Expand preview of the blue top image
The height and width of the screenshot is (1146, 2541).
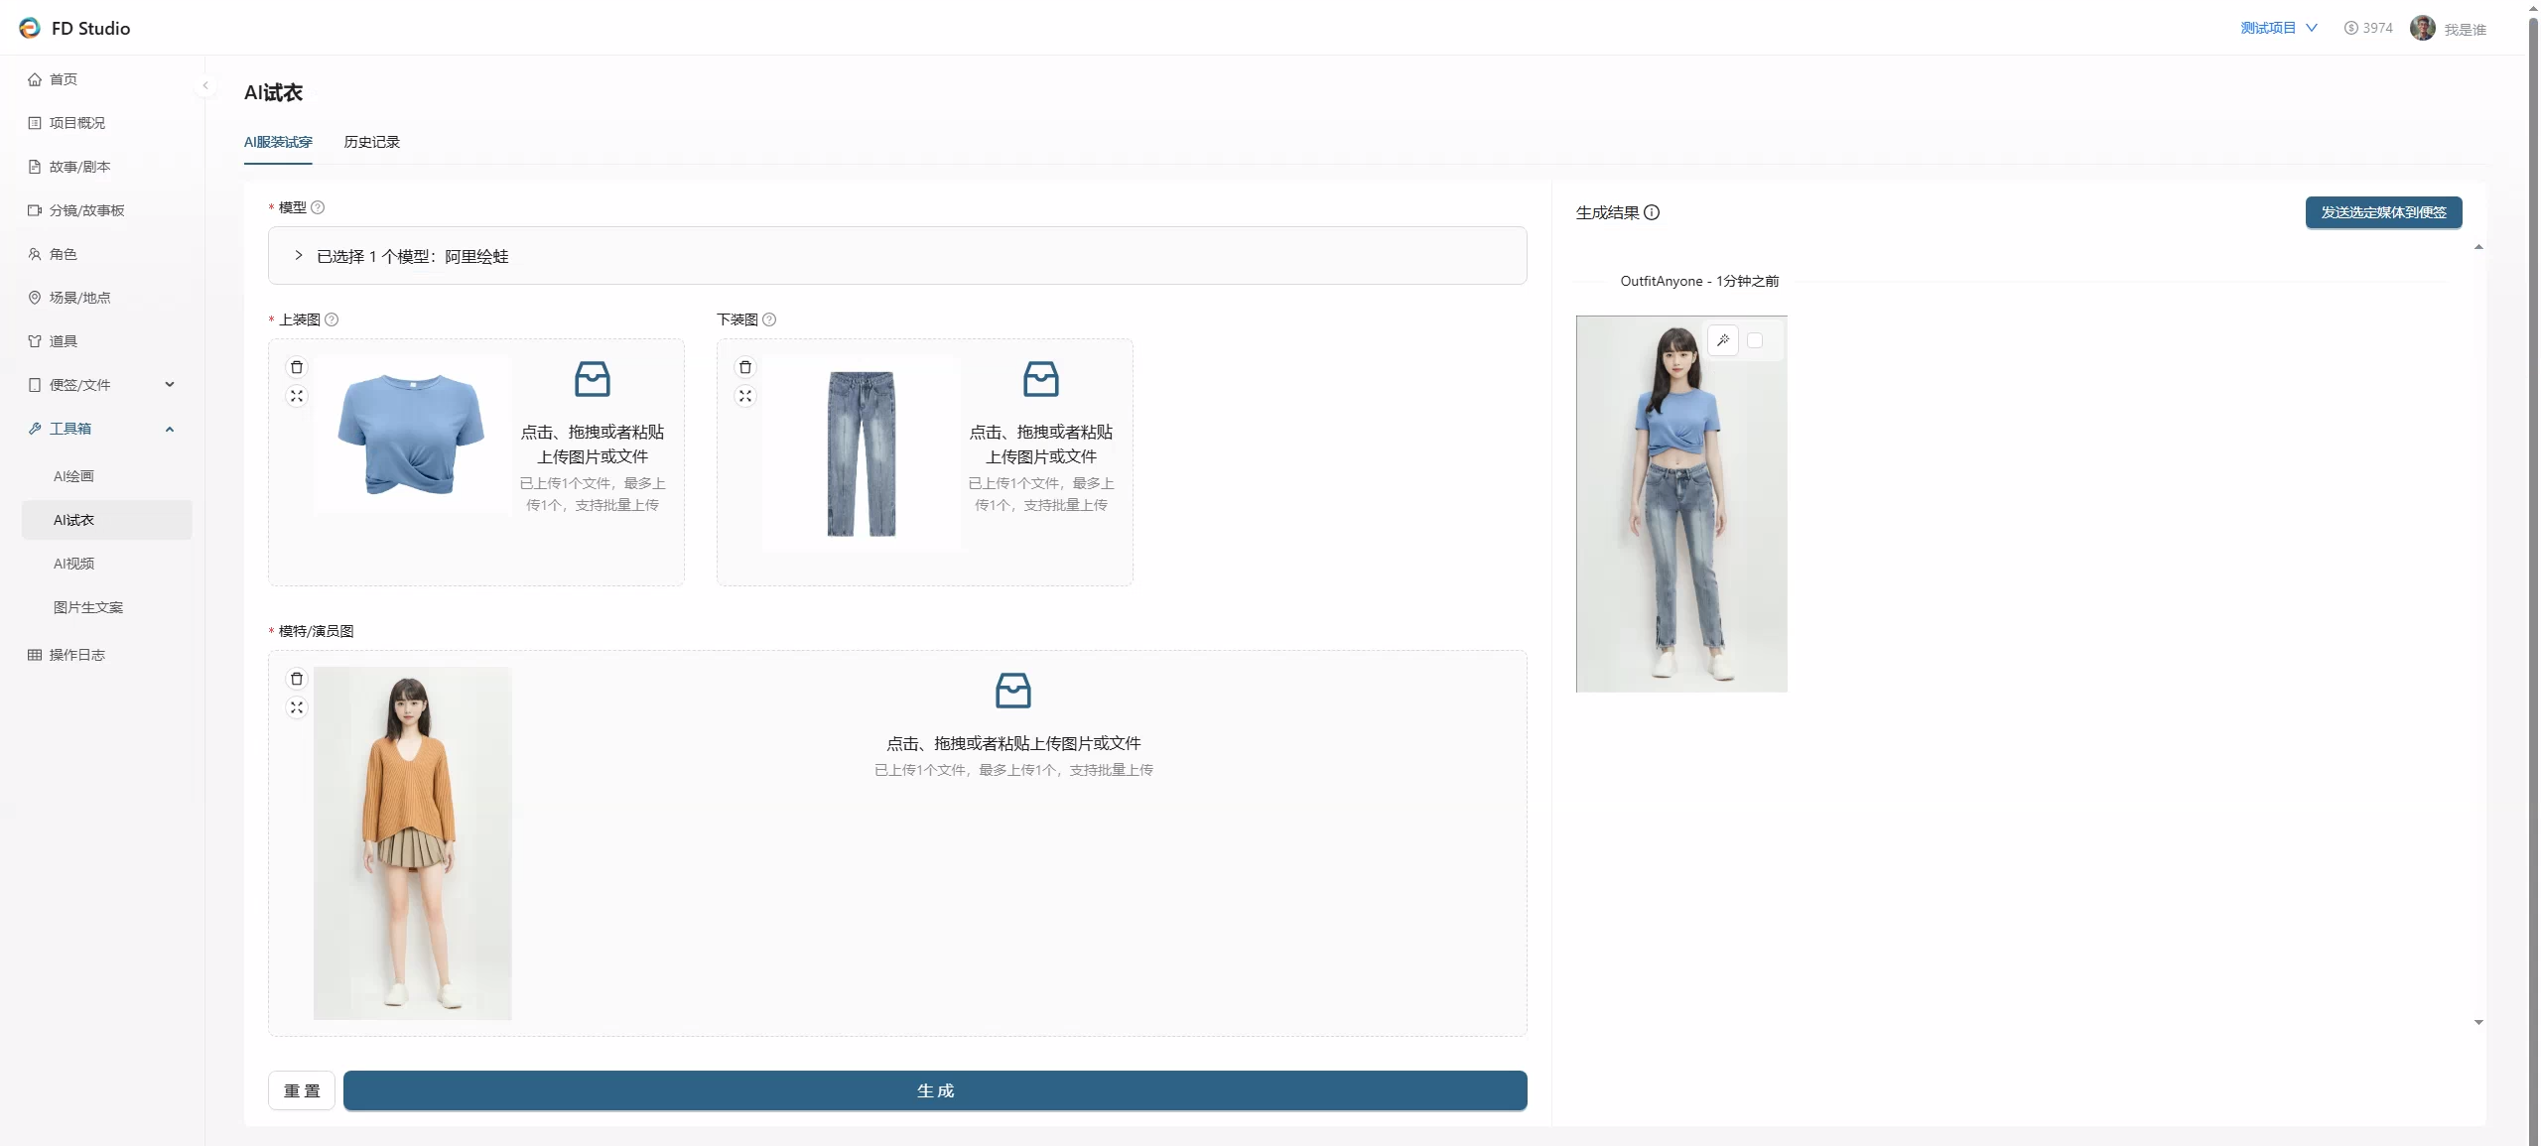pyautogui.click(x=297, y=396)
